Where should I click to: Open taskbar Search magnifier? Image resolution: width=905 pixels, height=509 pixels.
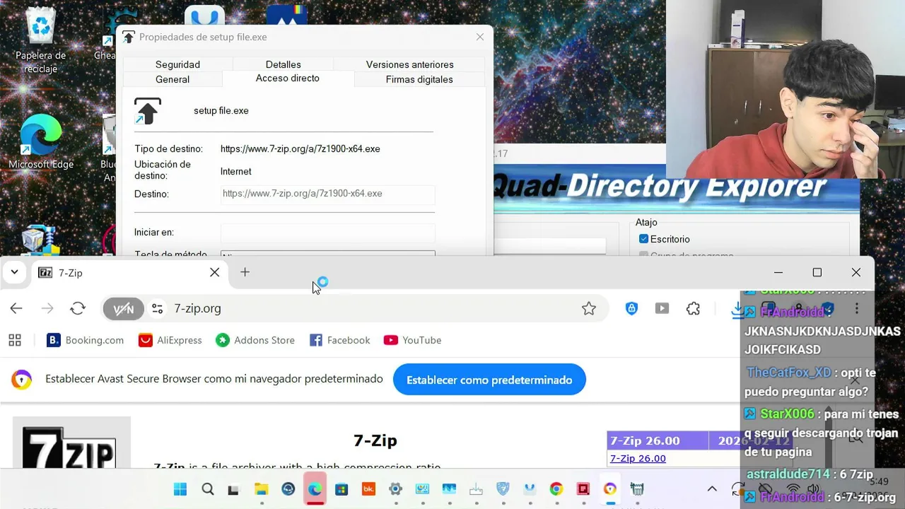tap(207, 489)
